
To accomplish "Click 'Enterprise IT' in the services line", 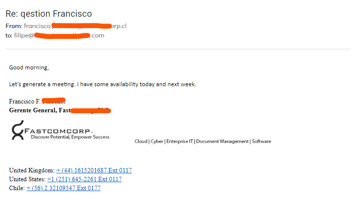I will (x=180, y=142).
